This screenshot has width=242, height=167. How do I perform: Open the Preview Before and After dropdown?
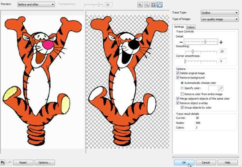tap(36, 4)
